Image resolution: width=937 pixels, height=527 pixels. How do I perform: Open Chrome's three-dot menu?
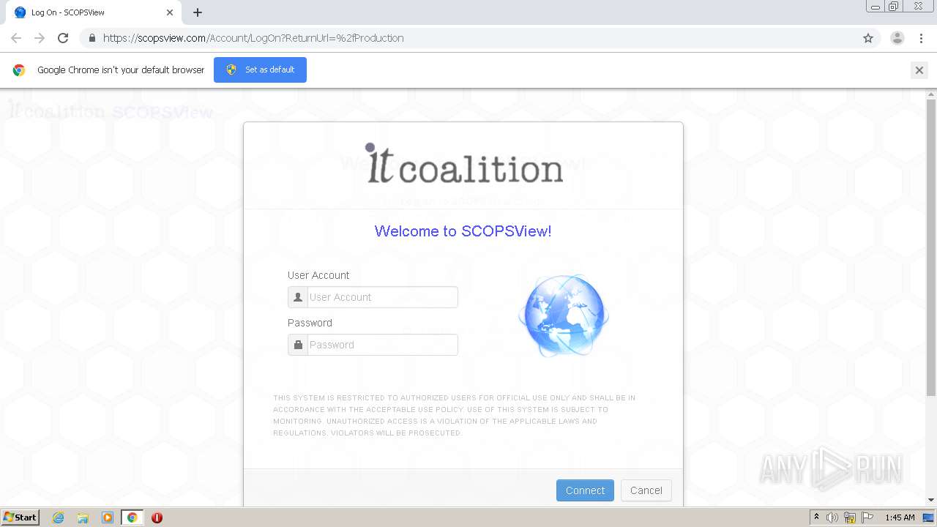(921, 38)
